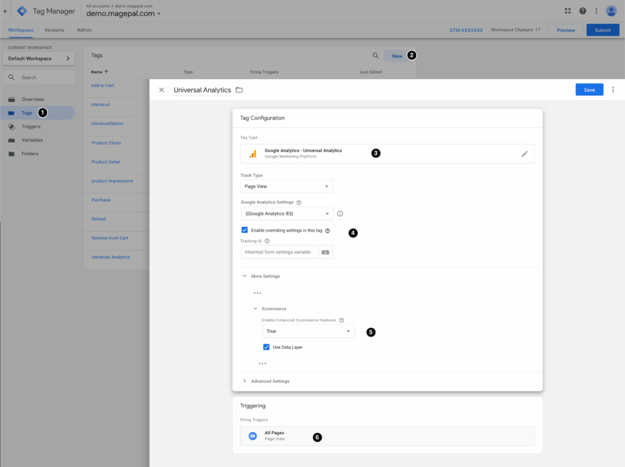Click the info icon beside Google Analytics ID dropdown

340,214
